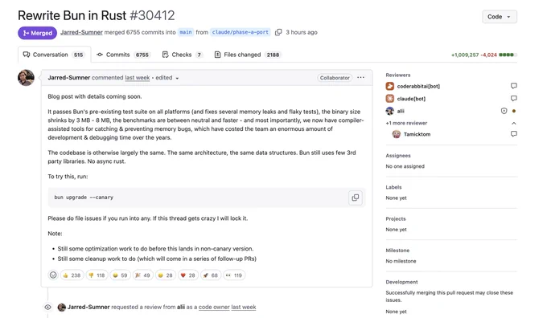Screen dimensions: 547x318
Task: Click the Milestone section heading
Action: click(397, 251)
